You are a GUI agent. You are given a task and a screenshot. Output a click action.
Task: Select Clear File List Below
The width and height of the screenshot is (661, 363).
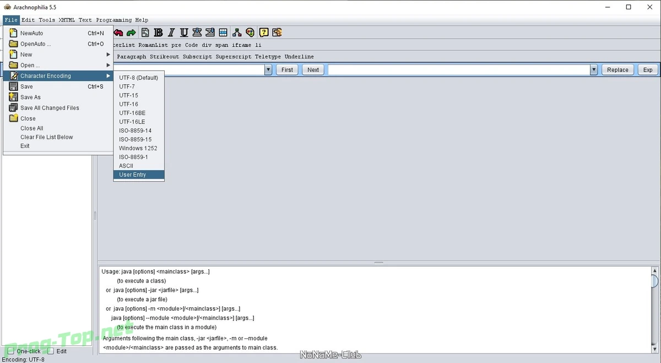click(x=58, y=137)
